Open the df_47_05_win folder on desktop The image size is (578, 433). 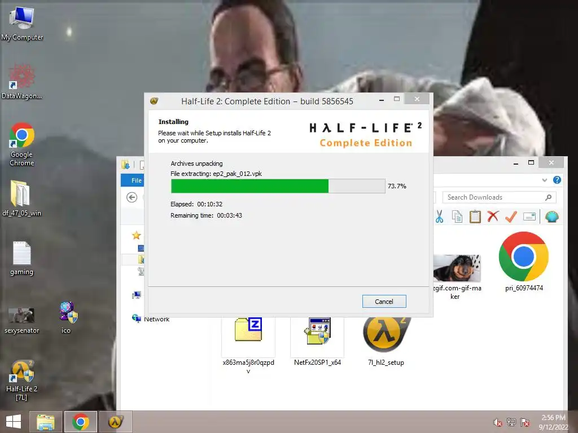click(21, 198)
